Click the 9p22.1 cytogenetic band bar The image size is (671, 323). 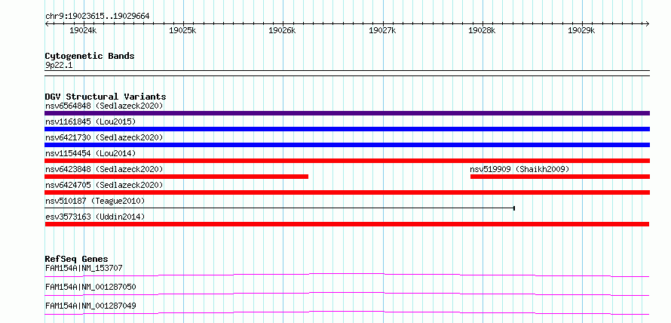347,73
